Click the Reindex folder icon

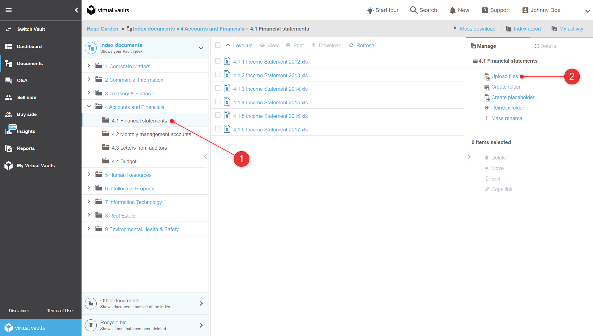(487, 108)
